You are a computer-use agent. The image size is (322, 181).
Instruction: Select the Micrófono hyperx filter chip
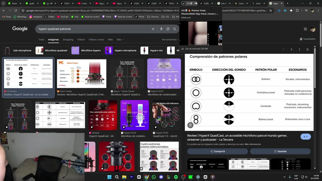coord(87,51)
